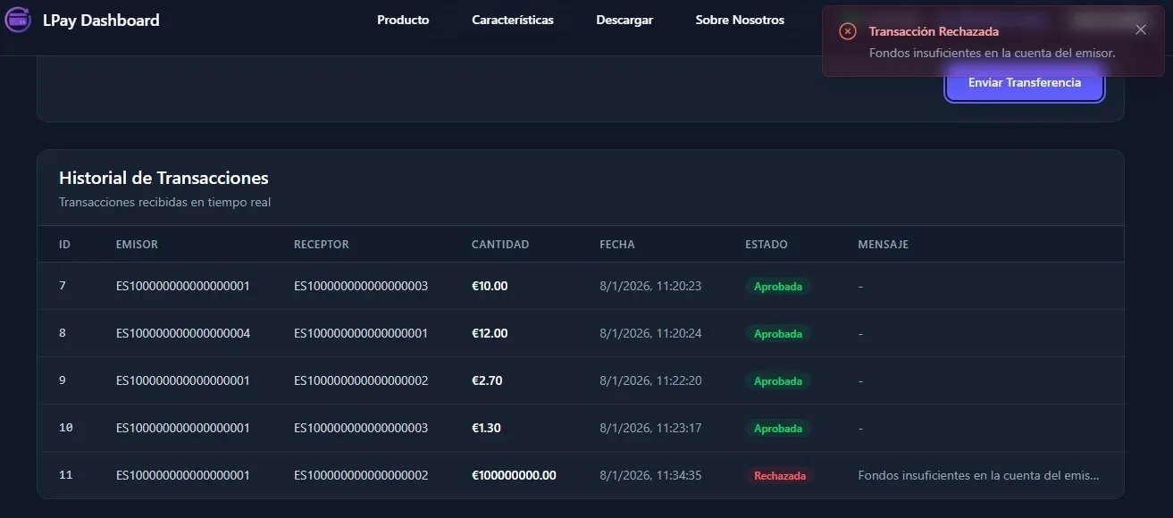The height and width of the screenshot is (518, 1173).
Task: Click the LPay Dashboard title link
Action: [x=101, y=20]
